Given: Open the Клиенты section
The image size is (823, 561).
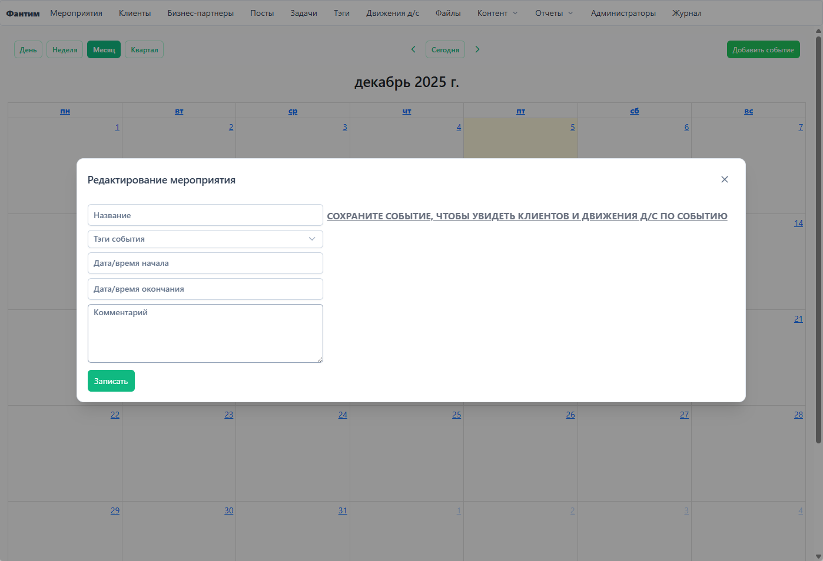Looking at the screenshot, I should (x=135, y=12).
